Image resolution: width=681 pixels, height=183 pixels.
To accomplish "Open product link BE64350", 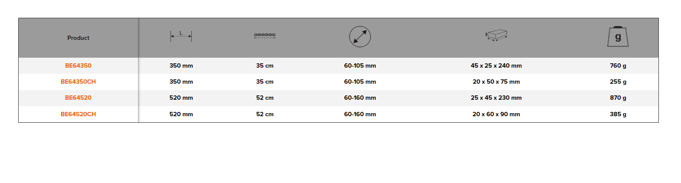I will (x=78, y=65).
